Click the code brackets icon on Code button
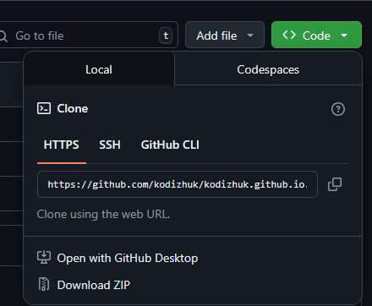Viewport: 372px width, 306px height. [289, 35]
